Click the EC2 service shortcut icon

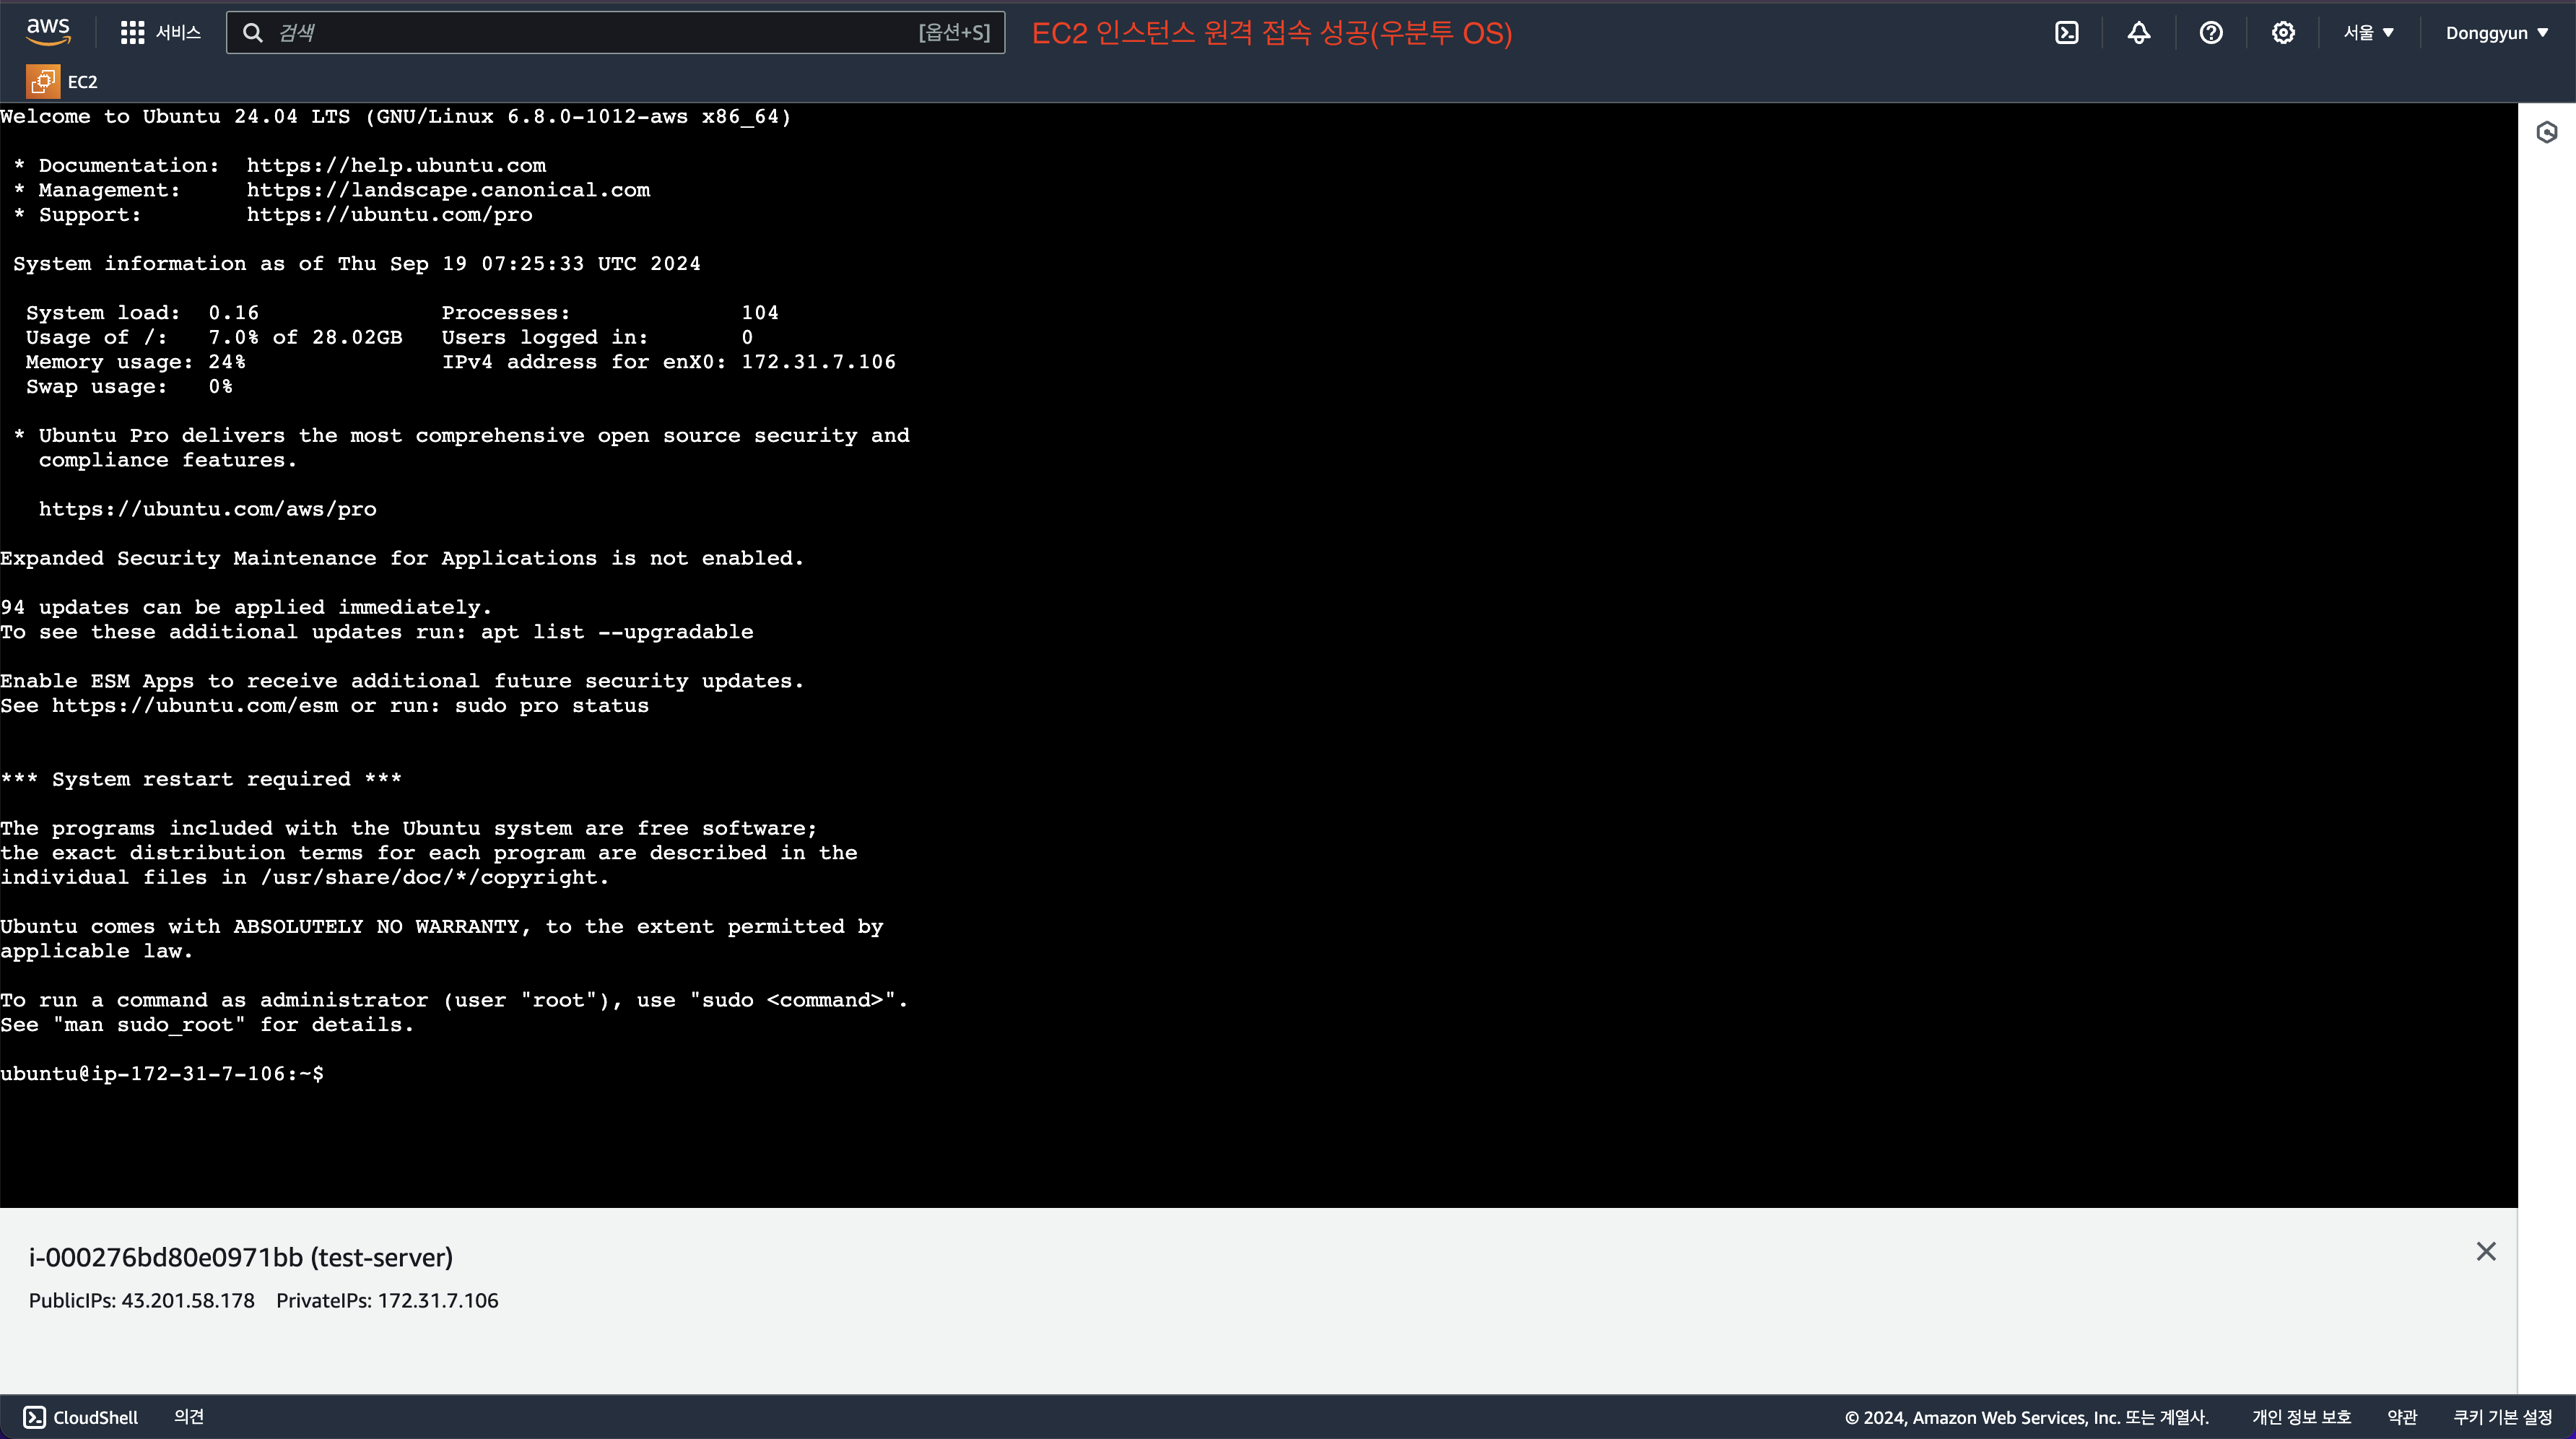click(42, 82)
